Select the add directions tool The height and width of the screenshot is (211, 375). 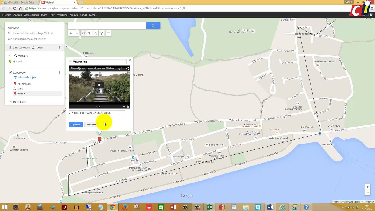coord(102,33)
